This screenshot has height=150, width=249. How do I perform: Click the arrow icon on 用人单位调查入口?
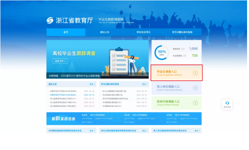tap(195, 88)
